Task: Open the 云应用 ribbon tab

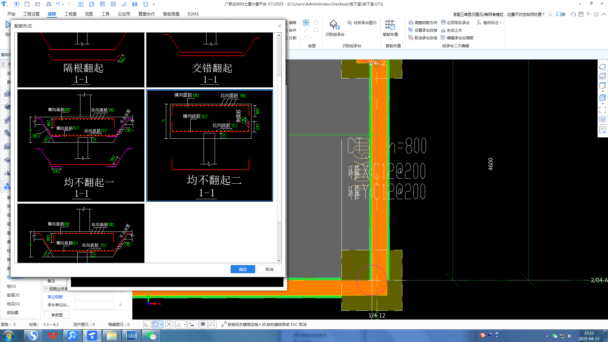Action: point(124,14)
